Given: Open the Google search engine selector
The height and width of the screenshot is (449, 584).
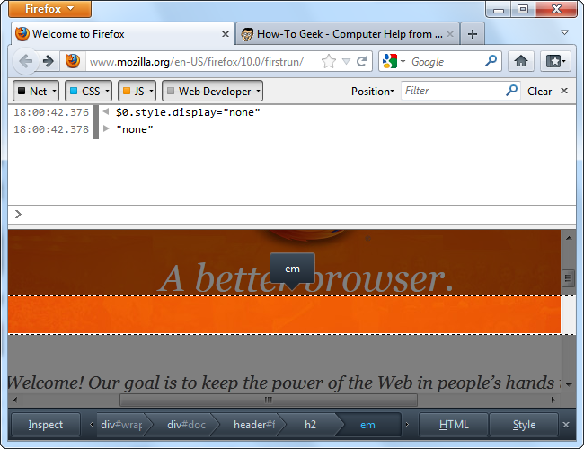Looking at the screenshot, I should (x=394, y=61).
